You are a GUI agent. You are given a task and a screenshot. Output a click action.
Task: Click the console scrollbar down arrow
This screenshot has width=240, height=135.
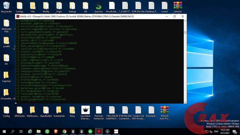(x=185, y=102)
